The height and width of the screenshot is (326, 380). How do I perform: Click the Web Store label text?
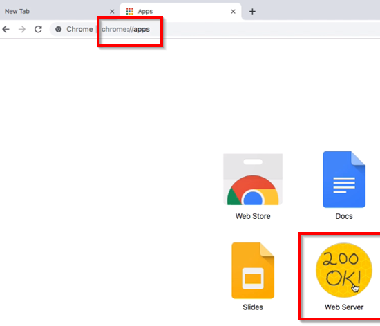pyautogui.click(x=253, y=216)
